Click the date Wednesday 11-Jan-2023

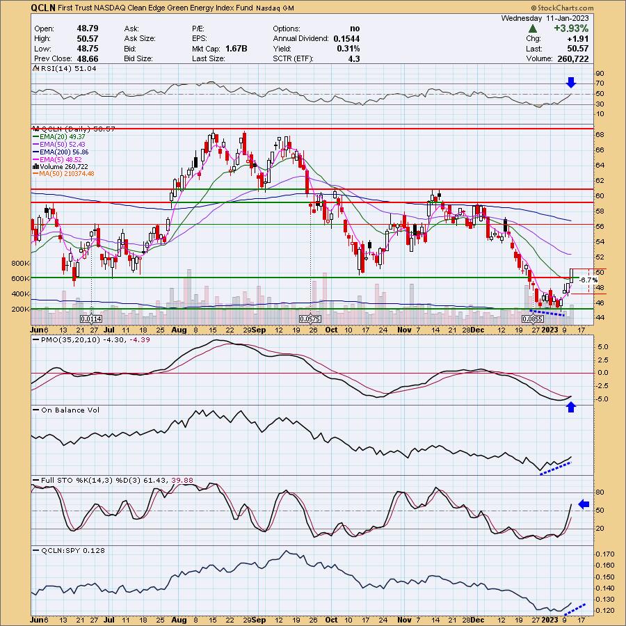[545, 18]
